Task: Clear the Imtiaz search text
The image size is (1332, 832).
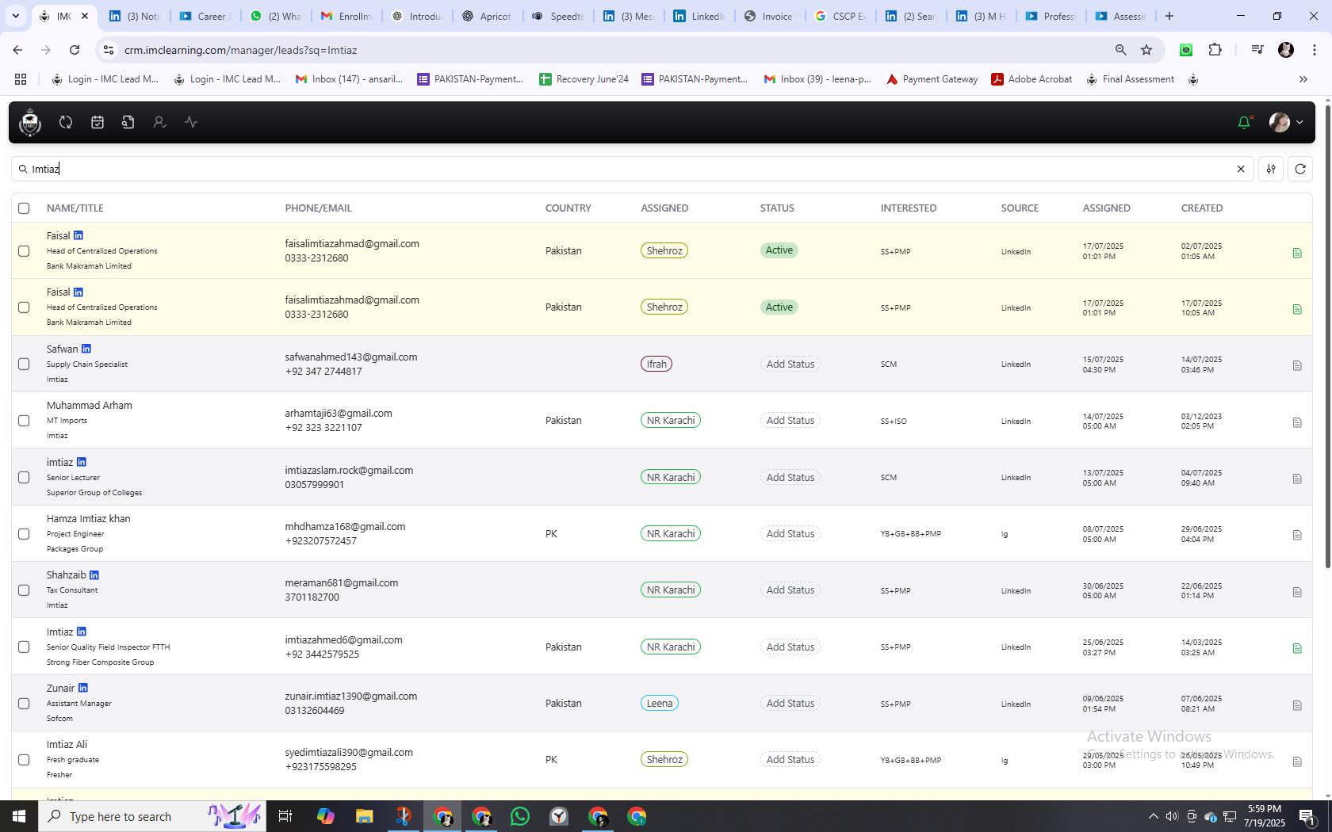Action: pos(1241,169)
